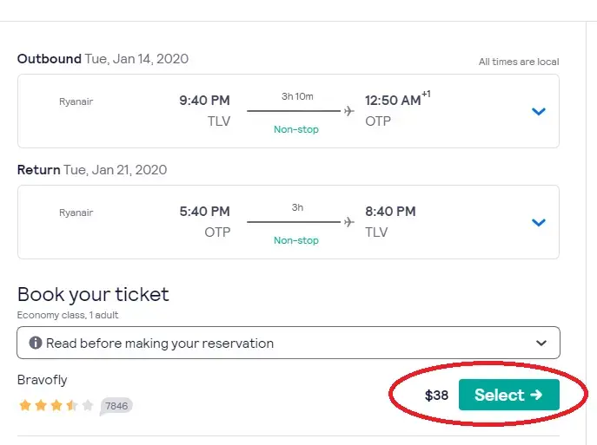
Task: Click the outbound 9:40 PM departure time
Action: pos(204,101)
